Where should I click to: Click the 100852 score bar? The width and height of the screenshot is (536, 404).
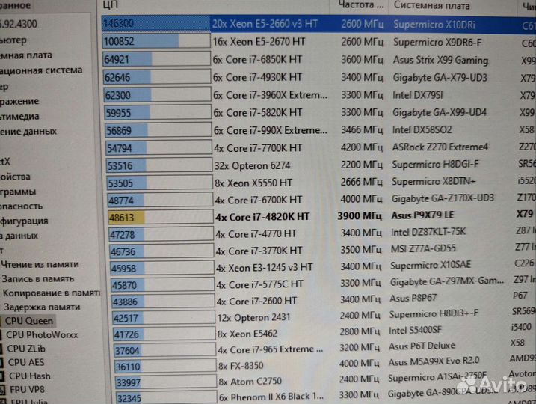[156, 41]
